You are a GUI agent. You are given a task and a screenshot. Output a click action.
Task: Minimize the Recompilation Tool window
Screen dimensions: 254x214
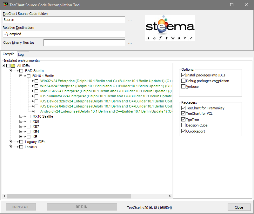tap(217, 5)
